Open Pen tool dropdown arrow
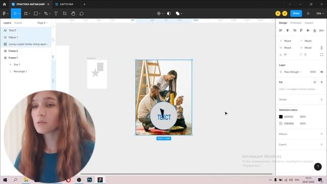Image resolution: width=327 pixels, height=184 pixels. (x=50, y=14)
